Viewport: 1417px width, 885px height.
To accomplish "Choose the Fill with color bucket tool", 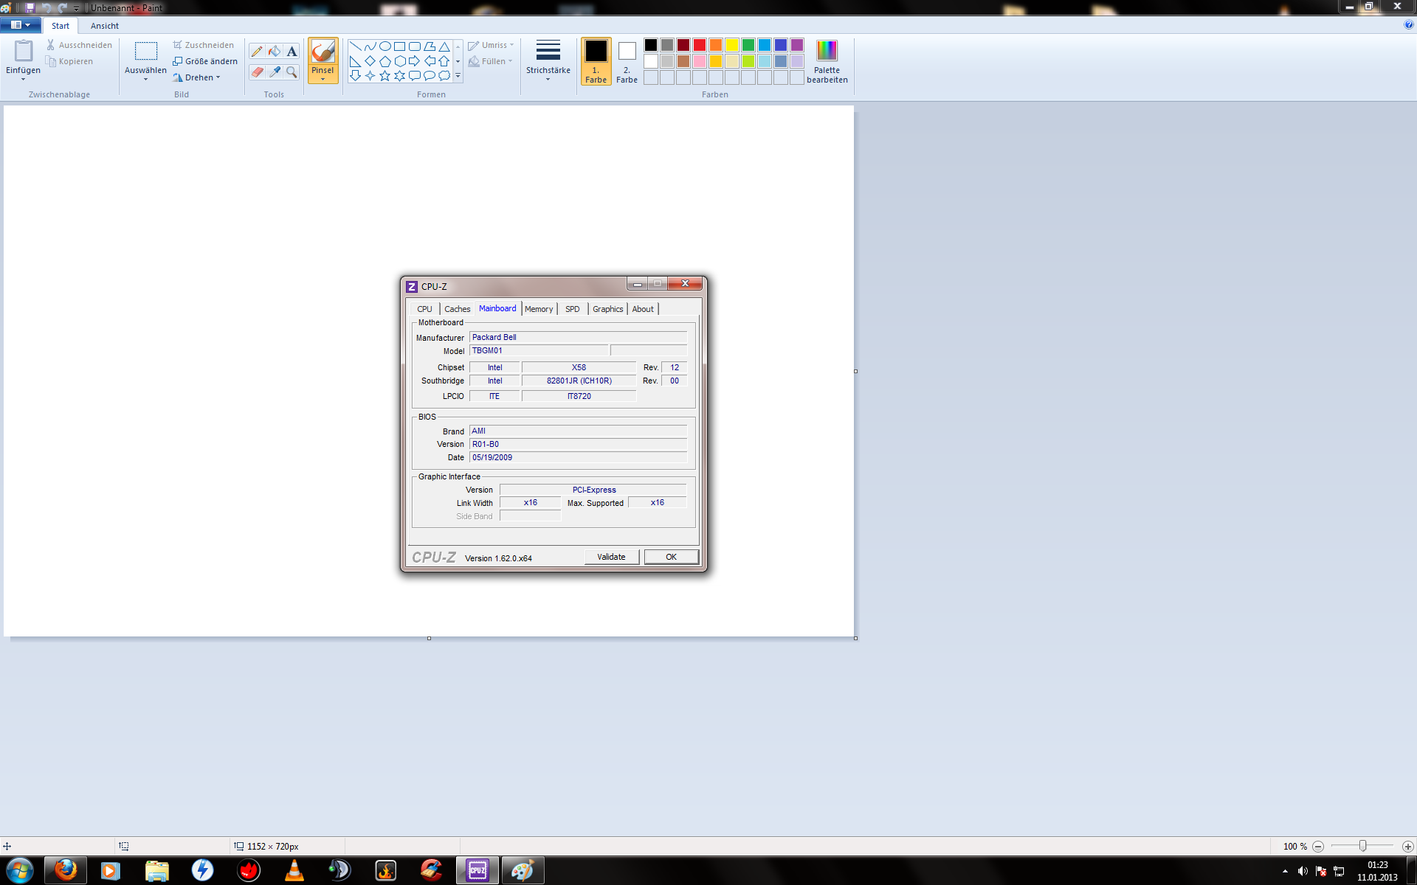I will (275, 51).
